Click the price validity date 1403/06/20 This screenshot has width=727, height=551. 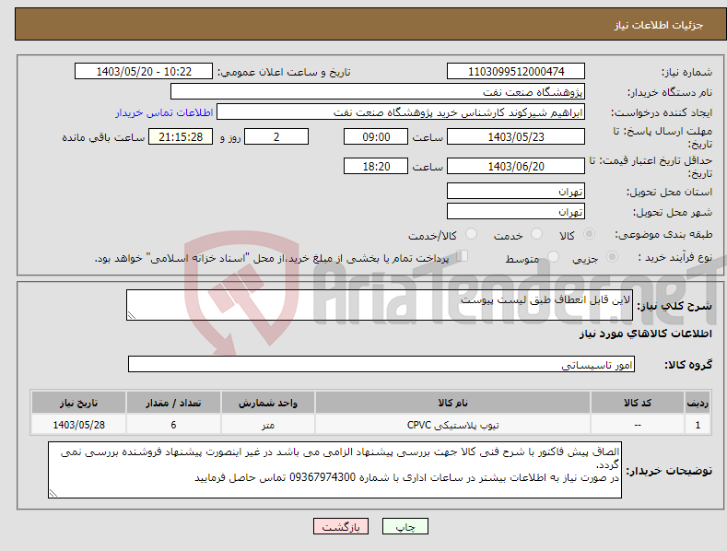point(516,166)
